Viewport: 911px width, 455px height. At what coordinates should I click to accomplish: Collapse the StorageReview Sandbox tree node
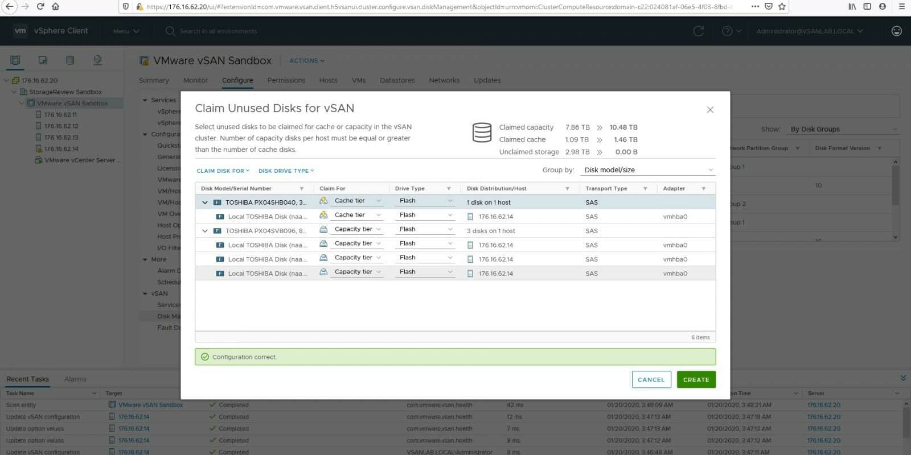coord(14,92)
